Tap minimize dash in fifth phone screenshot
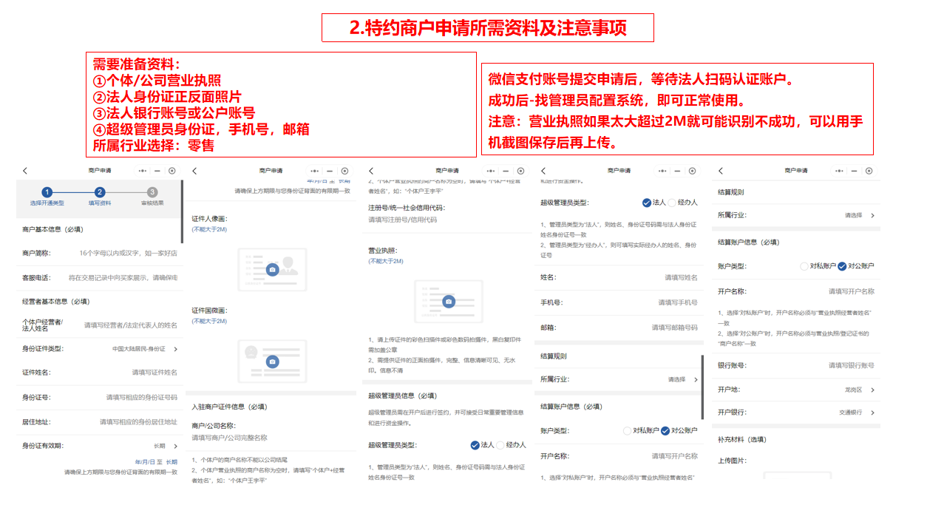Screen dimensions: 927x519 coord(854,171)
